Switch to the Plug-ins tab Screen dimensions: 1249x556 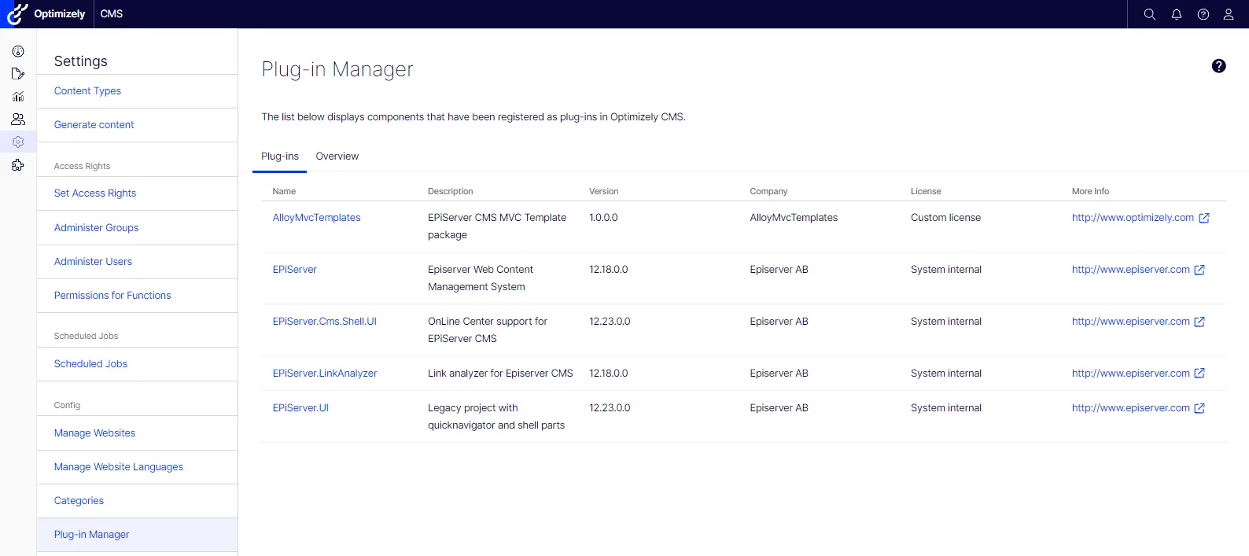(x=280, y=156)
